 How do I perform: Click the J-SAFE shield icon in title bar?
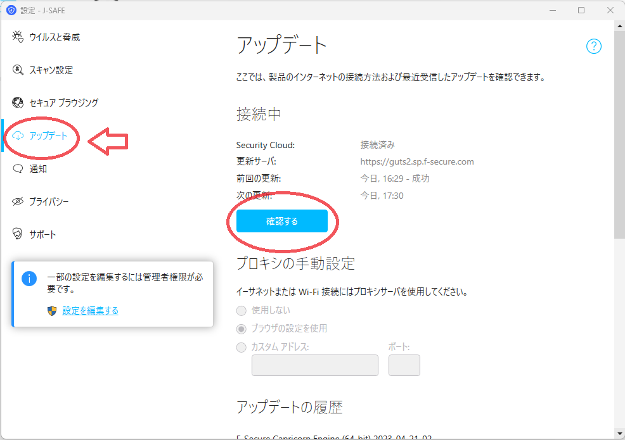[11, 10]
